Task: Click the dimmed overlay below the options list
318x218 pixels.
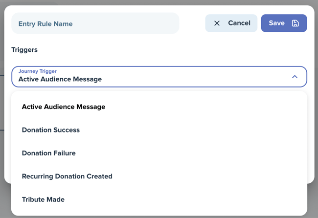Action: tap(159, 217)
